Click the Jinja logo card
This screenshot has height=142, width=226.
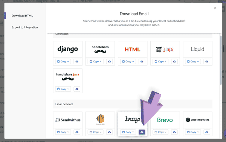pos(165,49)
